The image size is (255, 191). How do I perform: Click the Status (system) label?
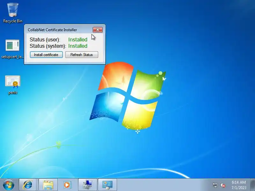48,46
